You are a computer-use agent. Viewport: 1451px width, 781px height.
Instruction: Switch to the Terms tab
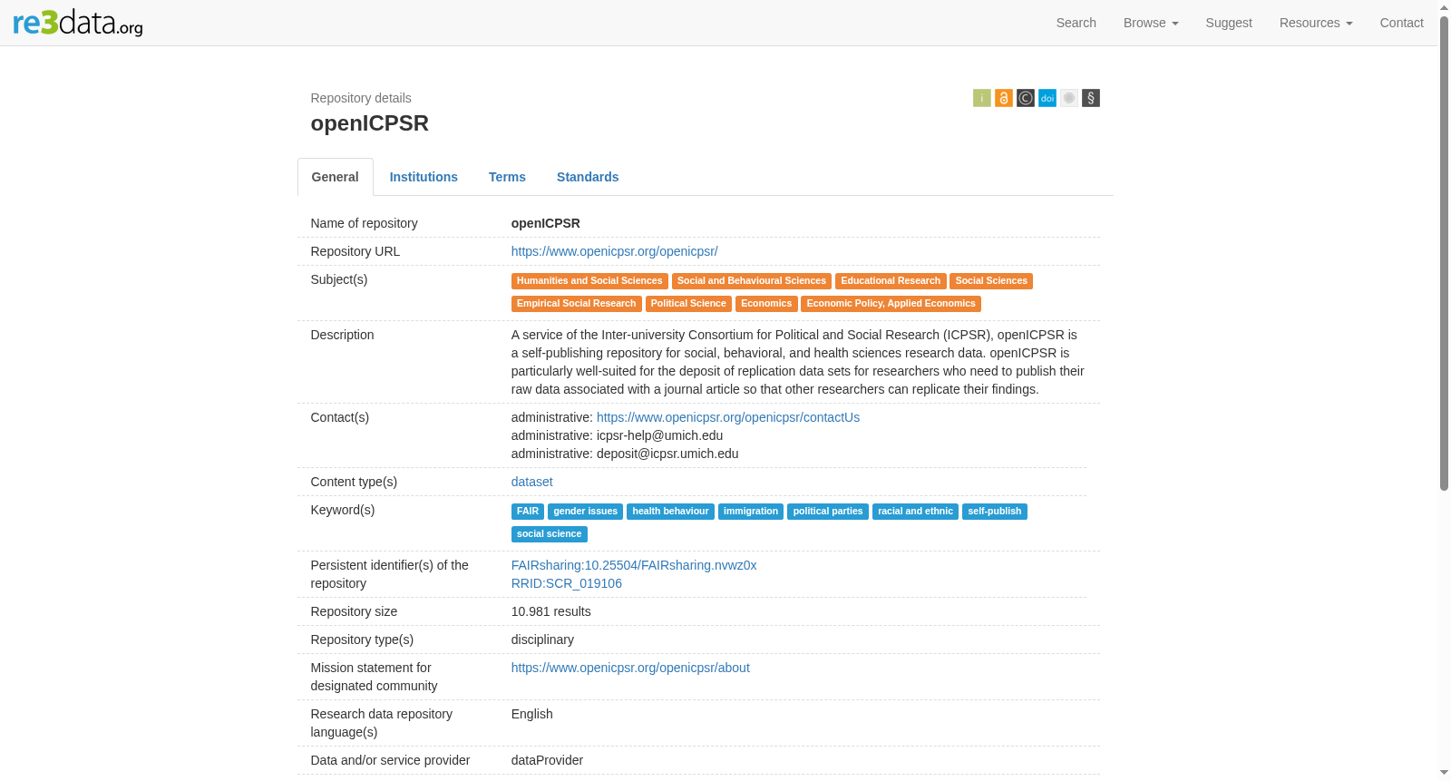pyautogui.click(x=507, y=177)
